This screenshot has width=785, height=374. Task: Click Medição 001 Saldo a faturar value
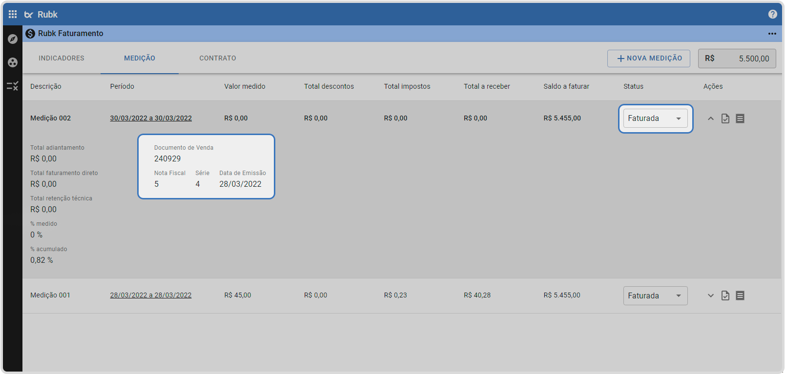[x=562, y=295]
